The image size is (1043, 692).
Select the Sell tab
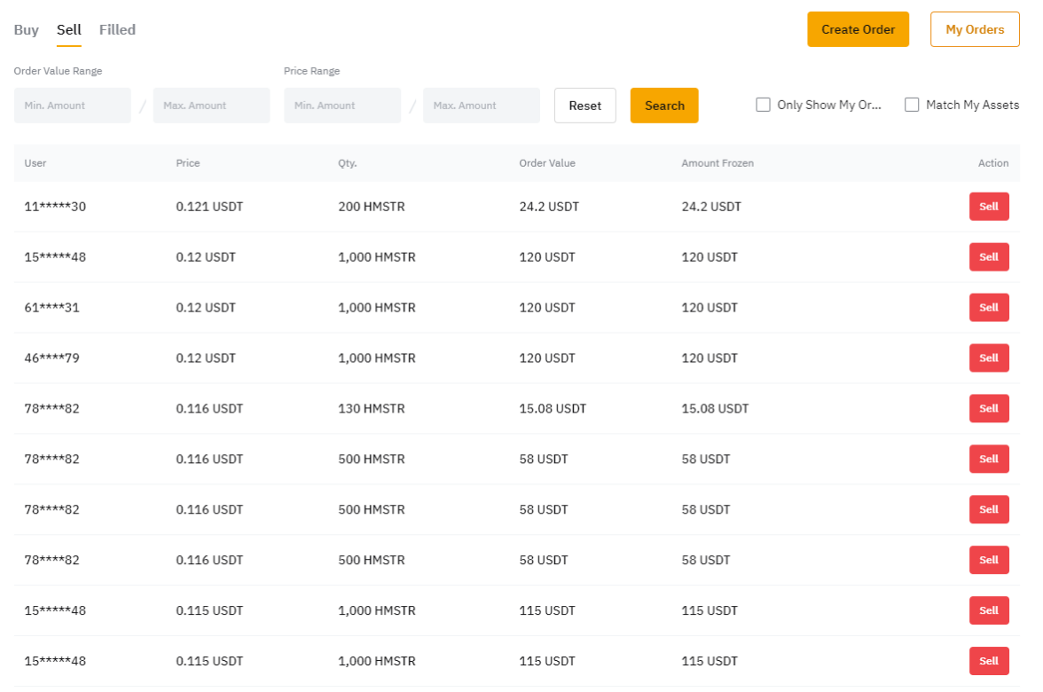point(69,30)
